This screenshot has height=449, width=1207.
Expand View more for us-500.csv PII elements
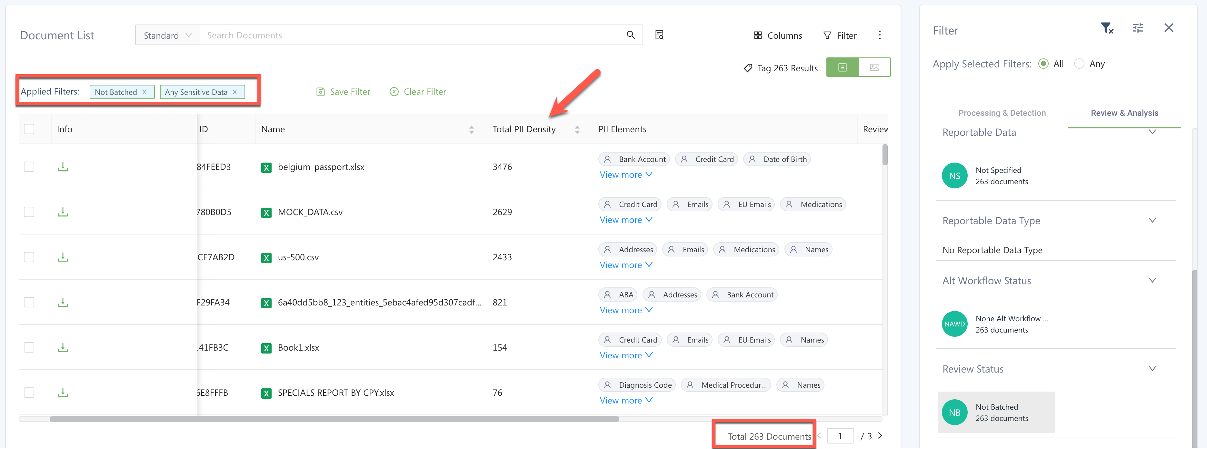tap(625, 265)
